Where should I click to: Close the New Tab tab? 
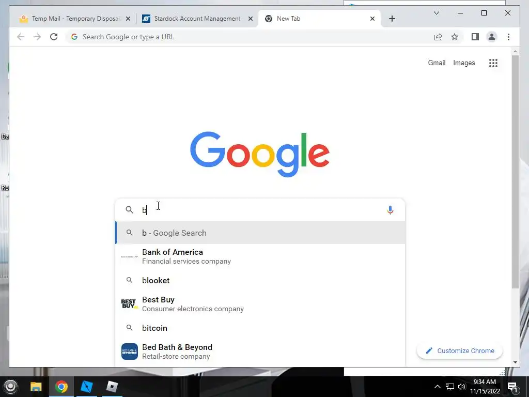point(372,19)
